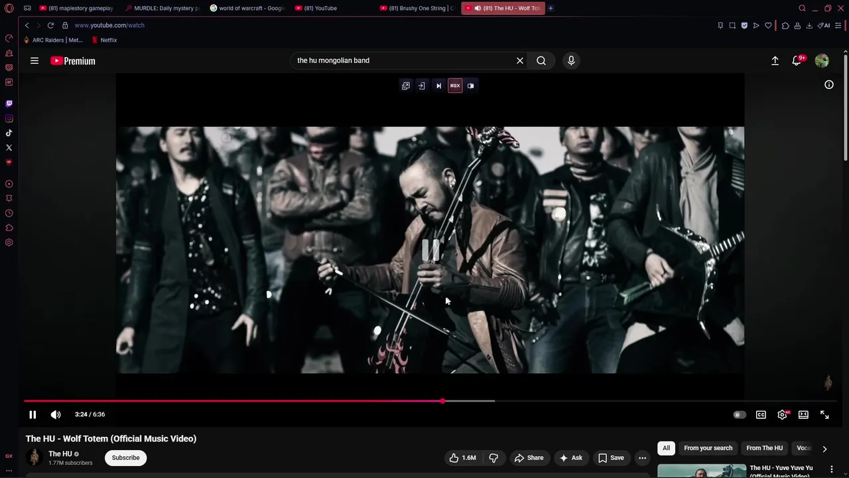Select 'From The HU' chip

[x=764, y=448]
